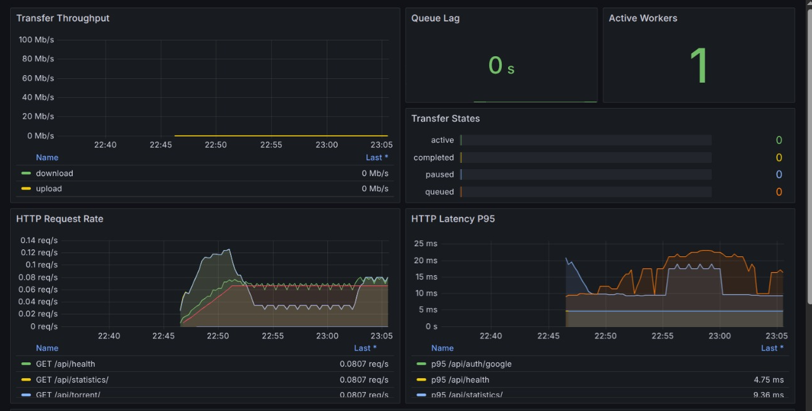Sort HTTP Request Rate legend by Last *
Image resolution: width=812 pixels, height=411 pixels.
[x=365, y=348]
